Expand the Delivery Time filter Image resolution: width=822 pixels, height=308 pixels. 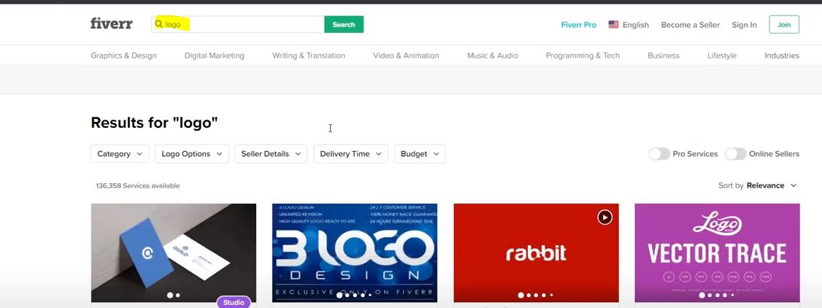pos(350,154)
